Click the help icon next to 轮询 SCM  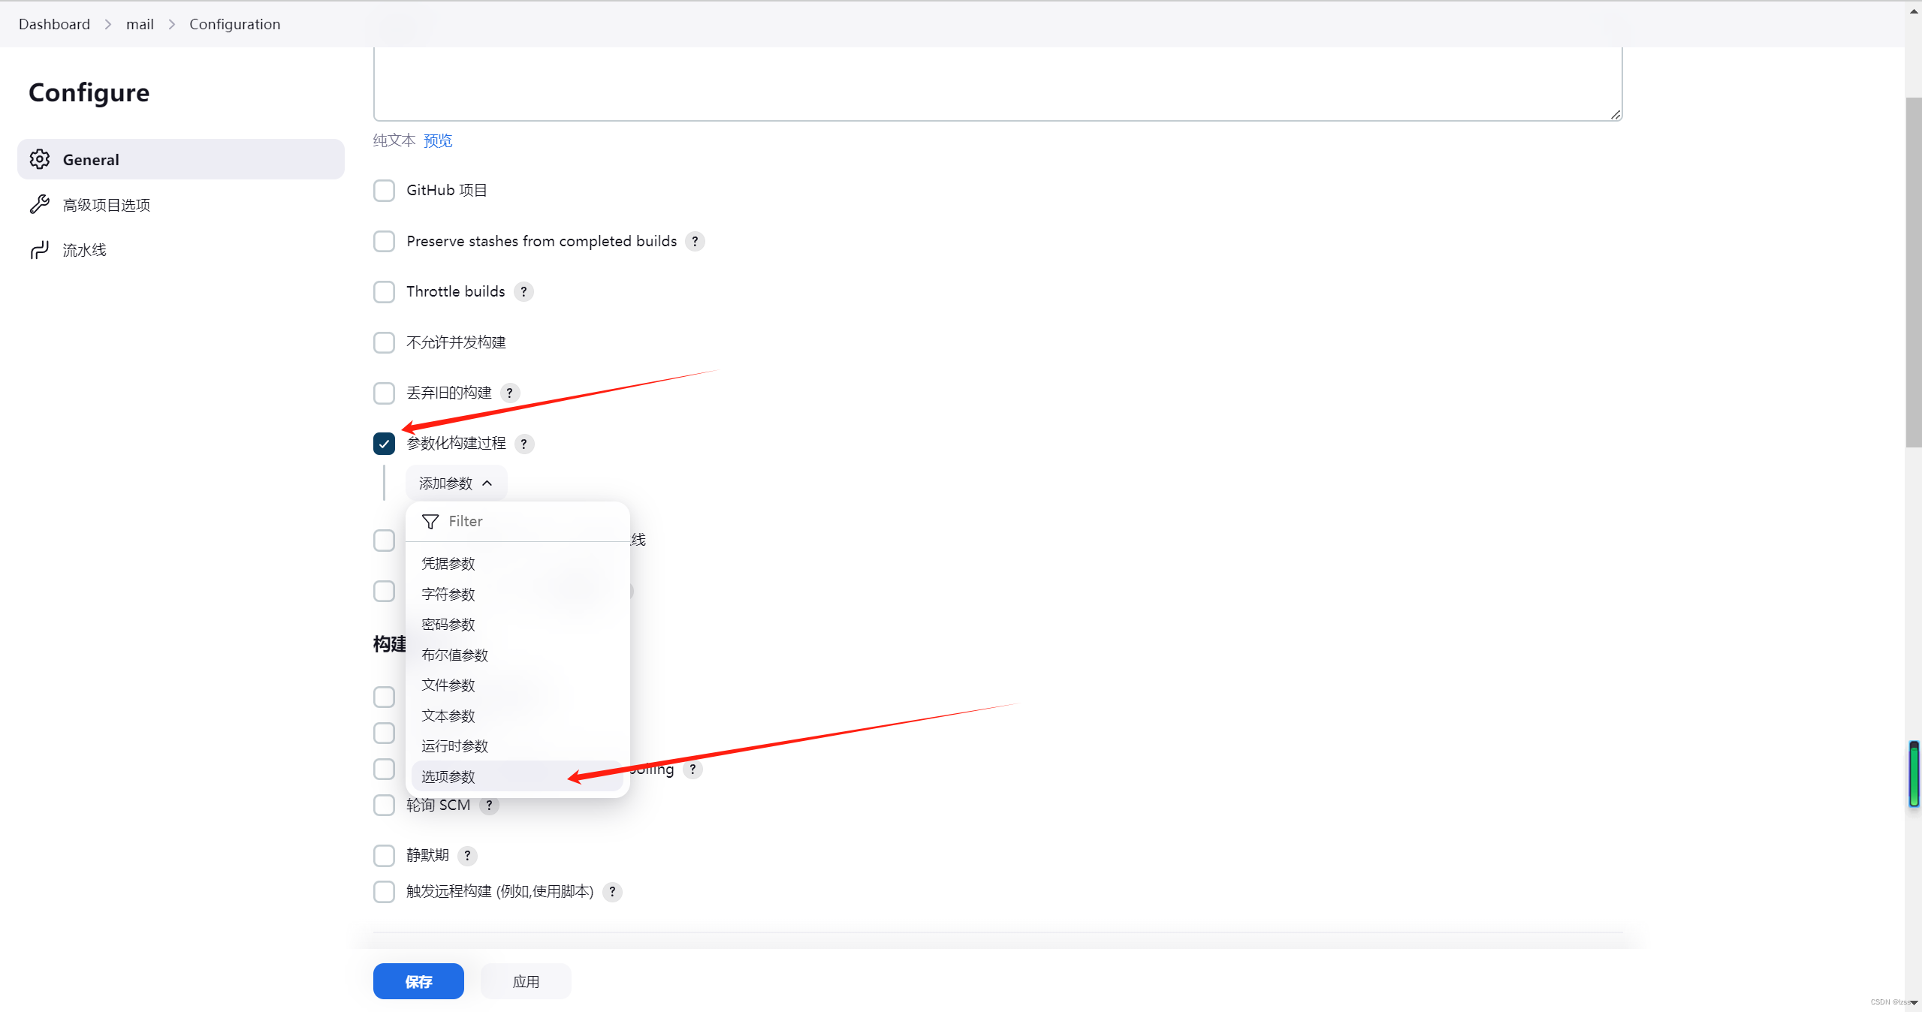pyautogui.click(x=489, y=806)
